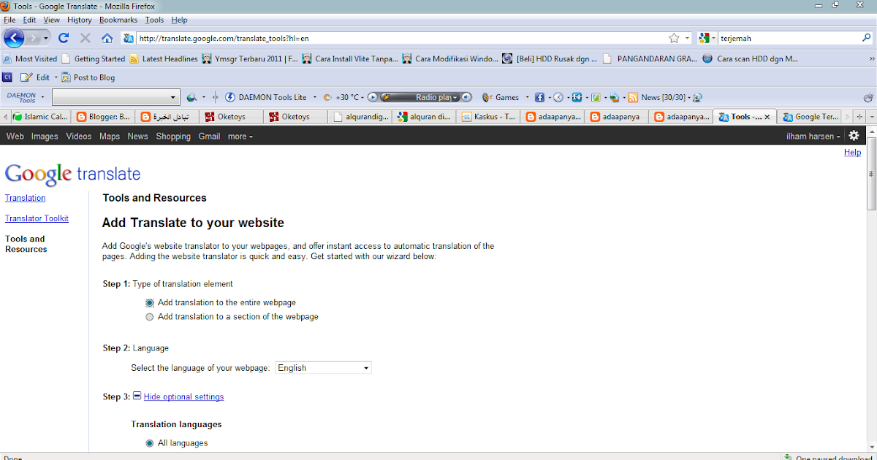Open the Help link
This screenshot has height=460, width=877.
coord(852,153)
